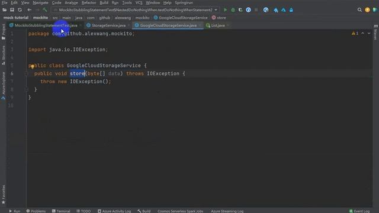
Task: Close the GoogleCloudStorageService.java tab
Action: [200, 25]
